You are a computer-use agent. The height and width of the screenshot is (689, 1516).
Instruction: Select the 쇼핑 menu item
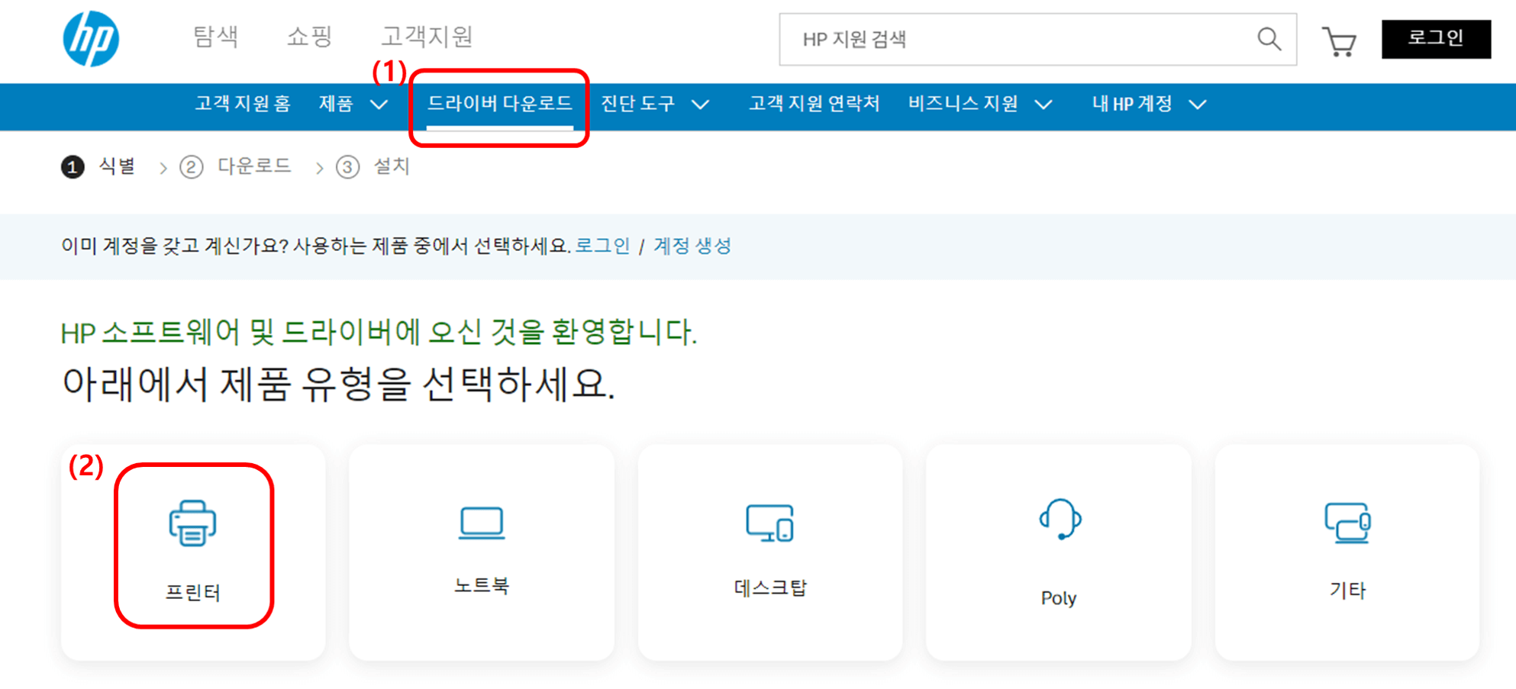308,37
